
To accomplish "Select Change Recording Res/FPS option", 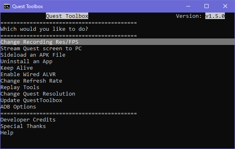I will coord(117,42).
